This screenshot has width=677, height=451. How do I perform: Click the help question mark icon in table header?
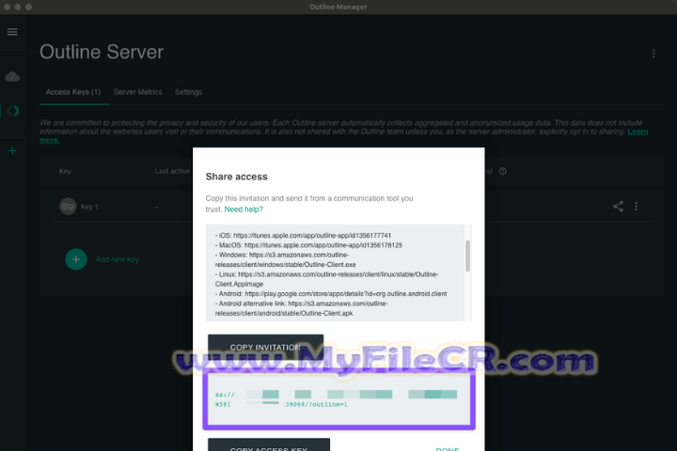[x=502, y=171]
